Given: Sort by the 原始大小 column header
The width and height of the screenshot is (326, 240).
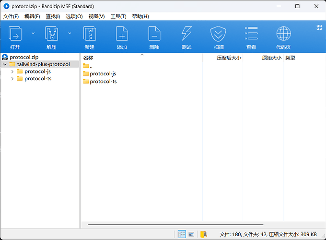Looking at the screenshot, I should [271, 58].
